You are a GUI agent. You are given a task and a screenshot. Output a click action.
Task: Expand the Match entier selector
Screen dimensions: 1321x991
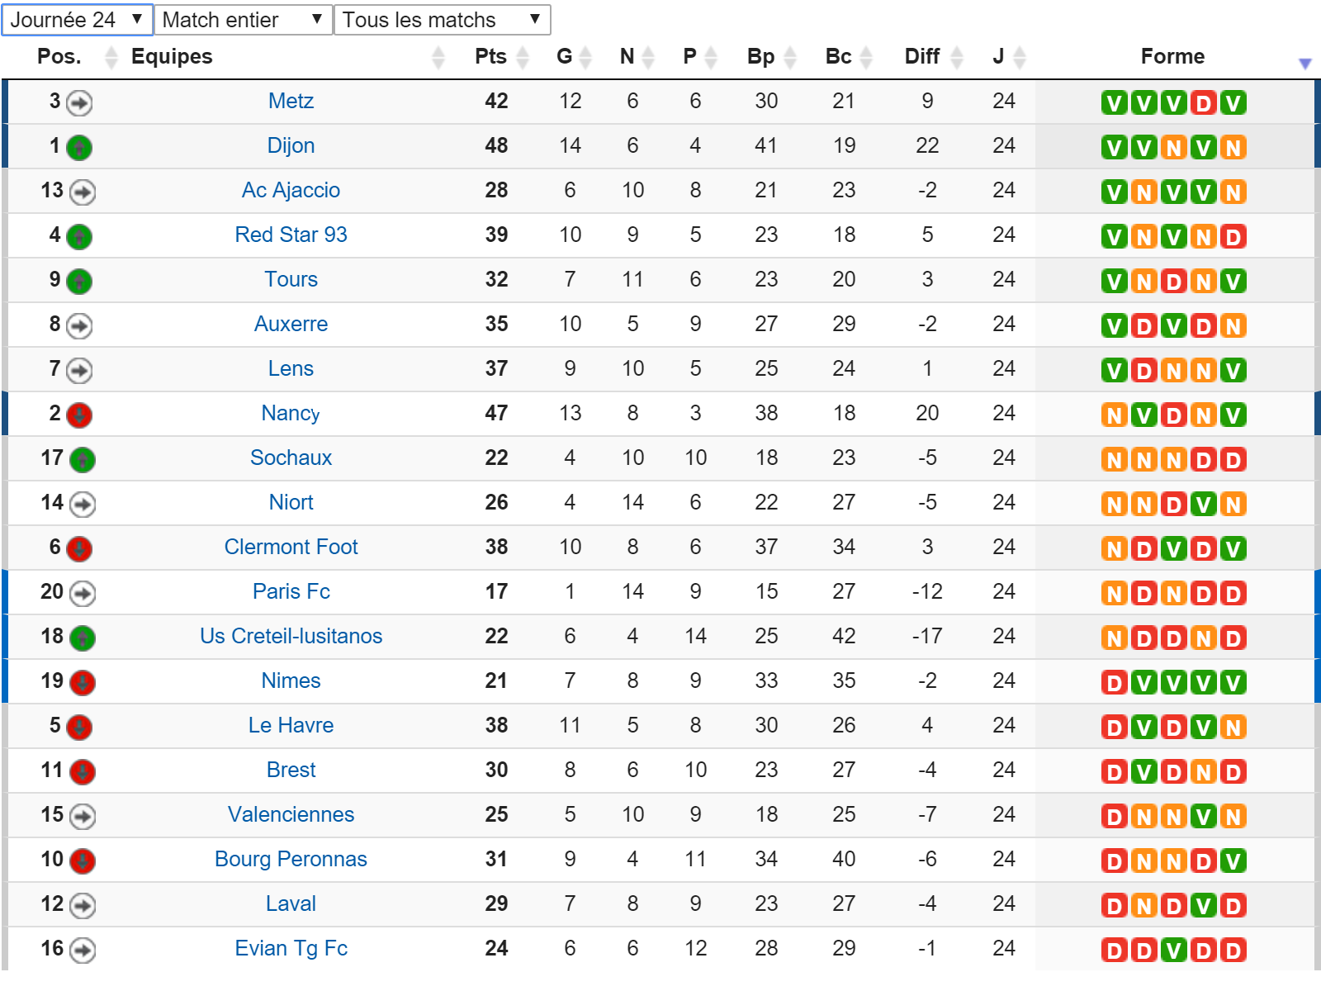(243, 20)
